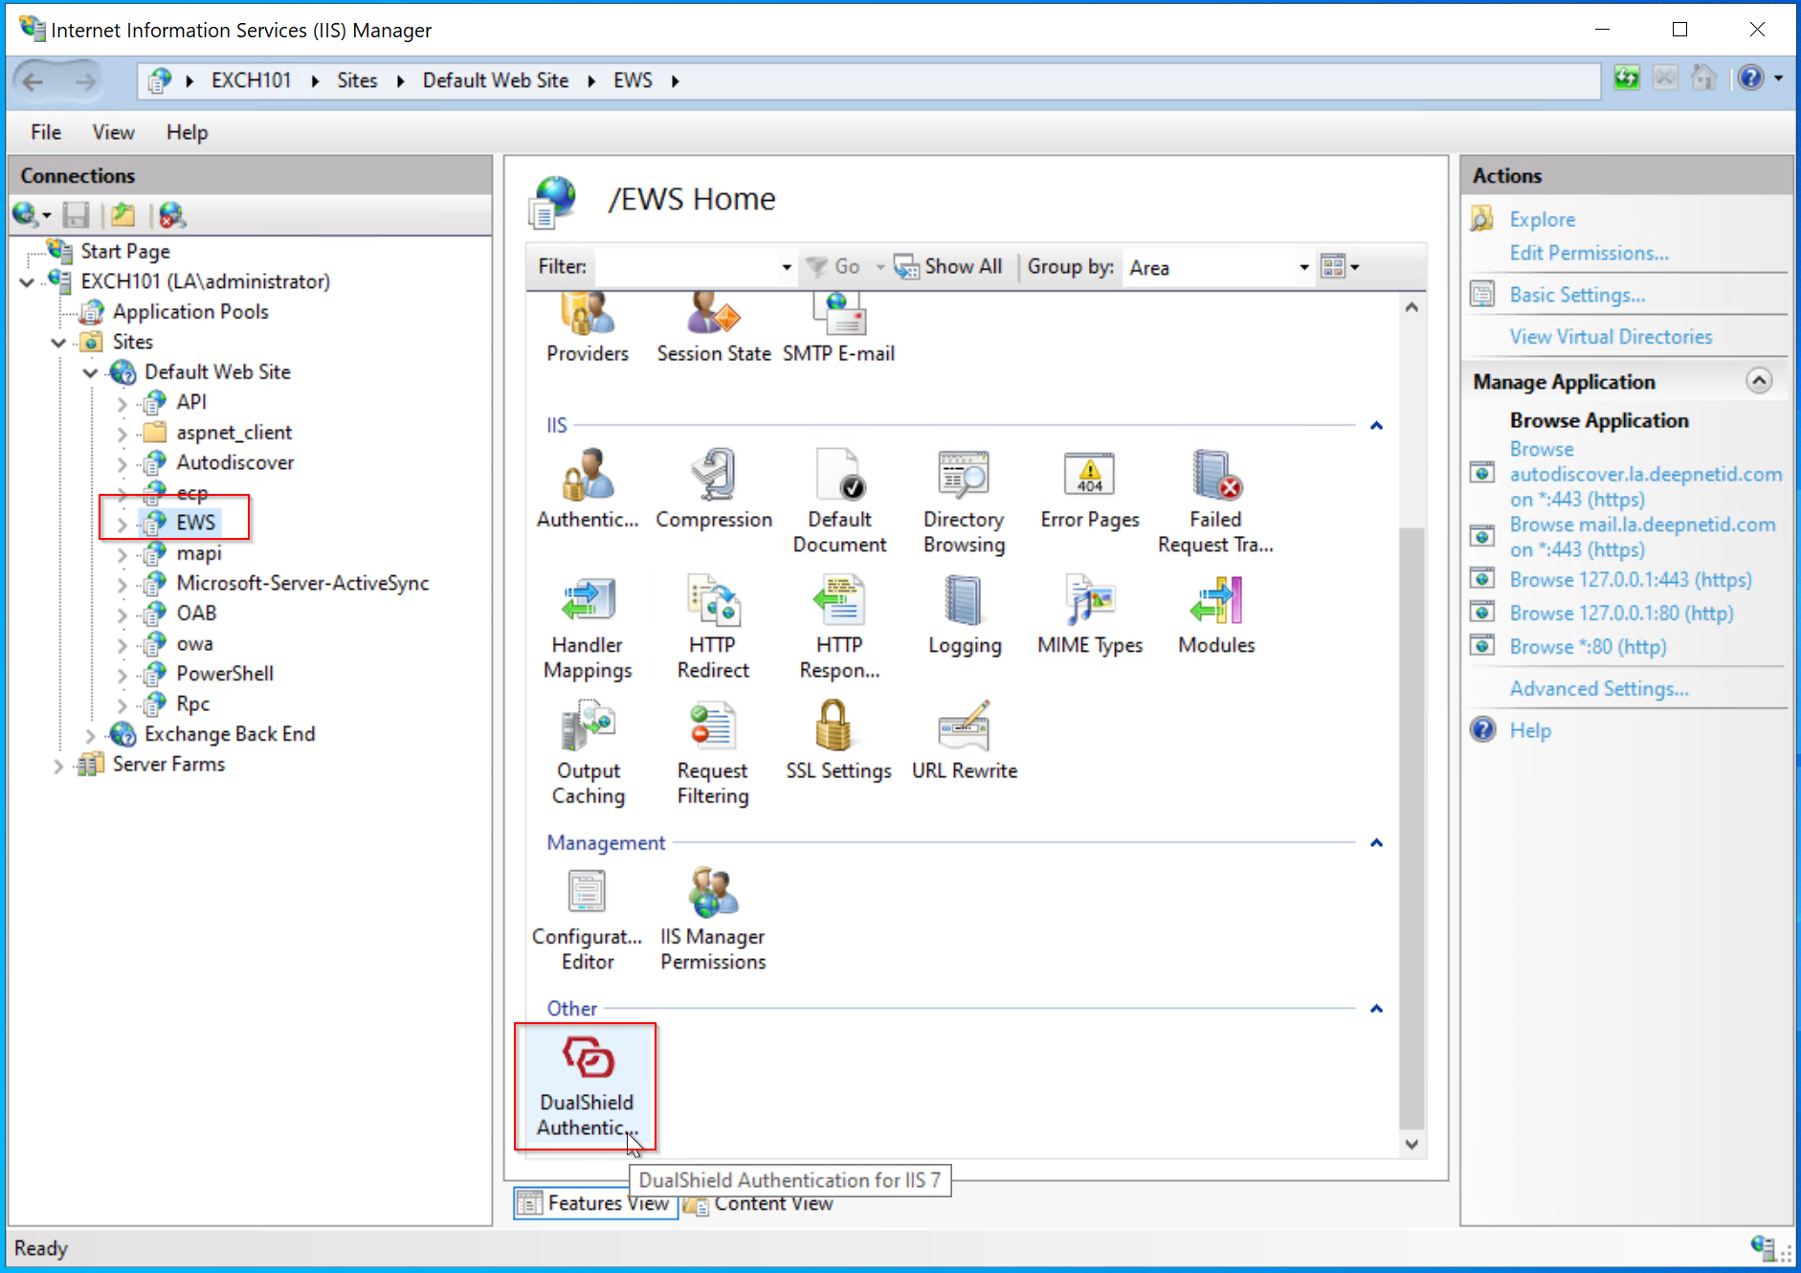Click the Advanced Settings link
1801x1273 pixels.
point(1598,688)
